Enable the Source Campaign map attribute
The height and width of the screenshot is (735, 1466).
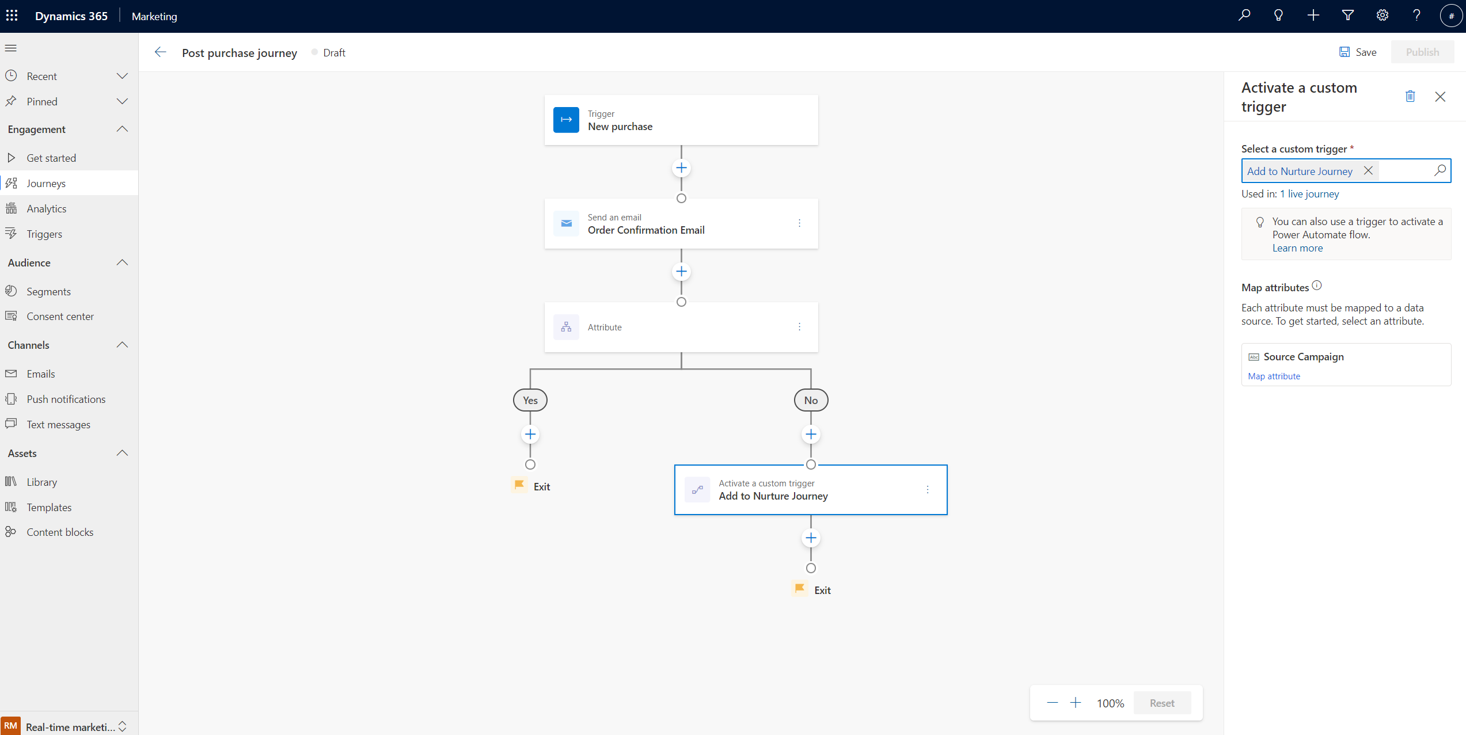coord(1273,375)
